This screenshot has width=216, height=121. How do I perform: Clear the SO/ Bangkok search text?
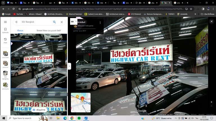[x=62, y=22]
